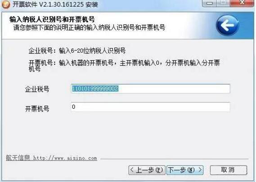Open the 航天信息 aisino.com link
The height and width of the screenshot is (182, 256).
[x=52, y=158]
